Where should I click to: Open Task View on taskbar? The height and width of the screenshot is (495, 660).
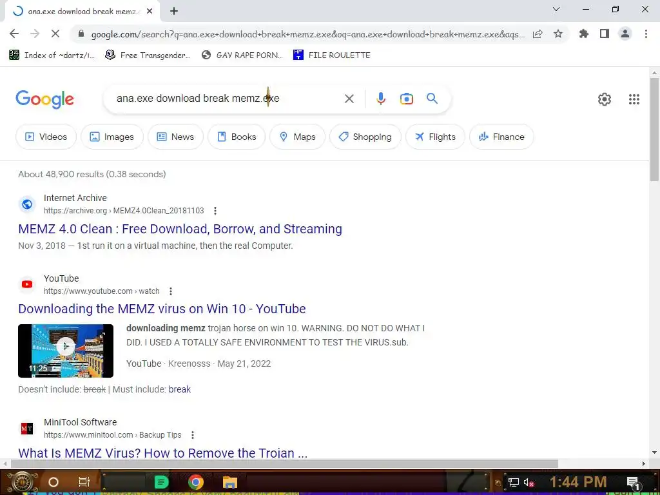coord(84,482)
